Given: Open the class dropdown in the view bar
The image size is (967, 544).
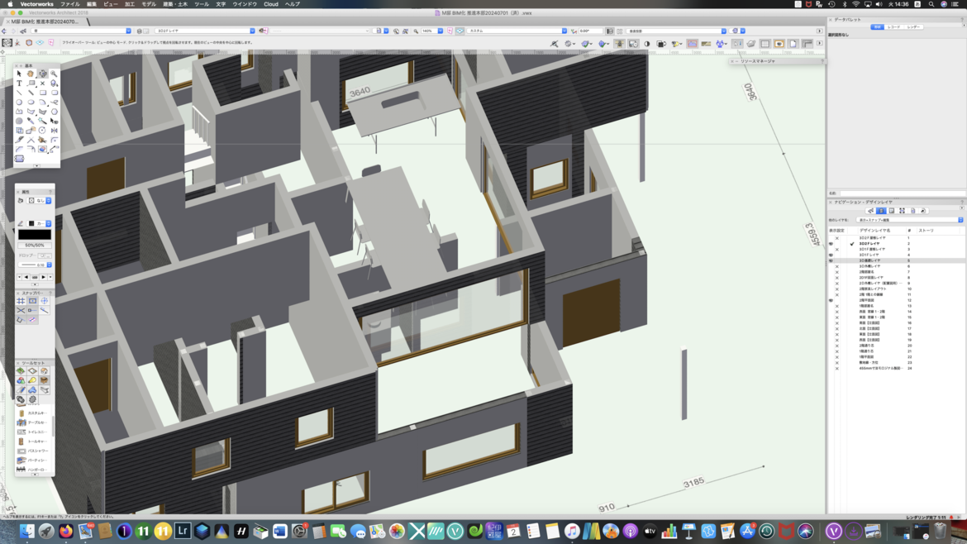Looking at the screenshot, I should pos(83,31).
